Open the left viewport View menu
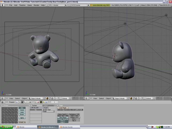 (11, 98)
